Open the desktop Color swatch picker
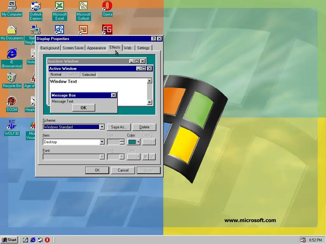326x244 pixels. click(x=134, y=142)
